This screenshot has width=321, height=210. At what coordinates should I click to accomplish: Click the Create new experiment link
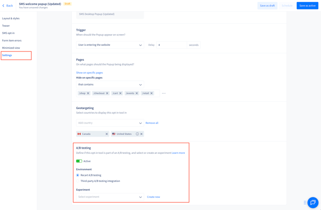pos(154,197)
